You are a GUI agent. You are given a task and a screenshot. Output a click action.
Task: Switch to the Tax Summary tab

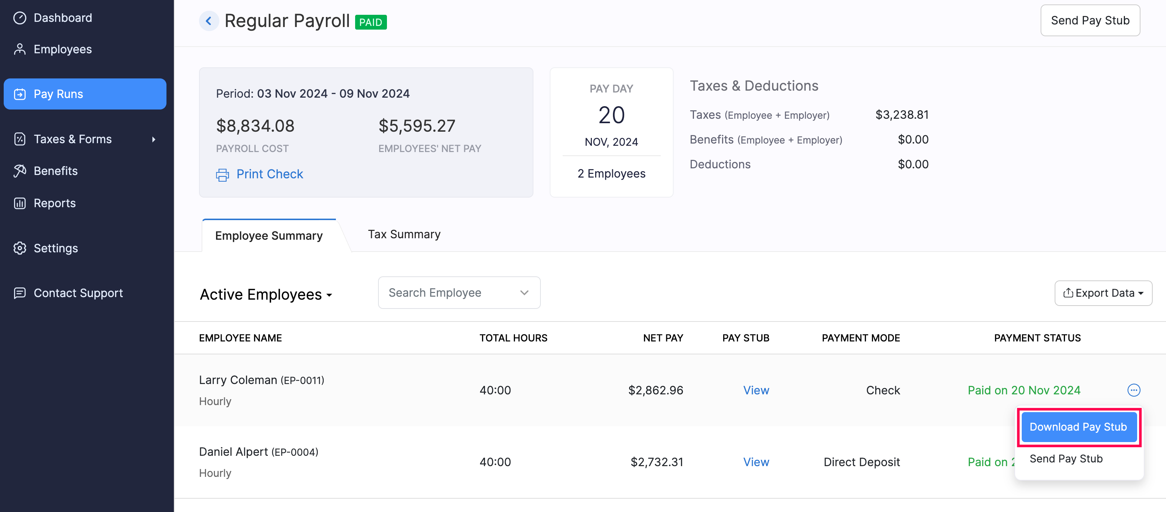404,235
